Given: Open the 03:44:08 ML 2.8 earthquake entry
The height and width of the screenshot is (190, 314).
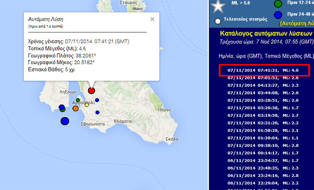Looking at the screenshot, I should [263, 93].
